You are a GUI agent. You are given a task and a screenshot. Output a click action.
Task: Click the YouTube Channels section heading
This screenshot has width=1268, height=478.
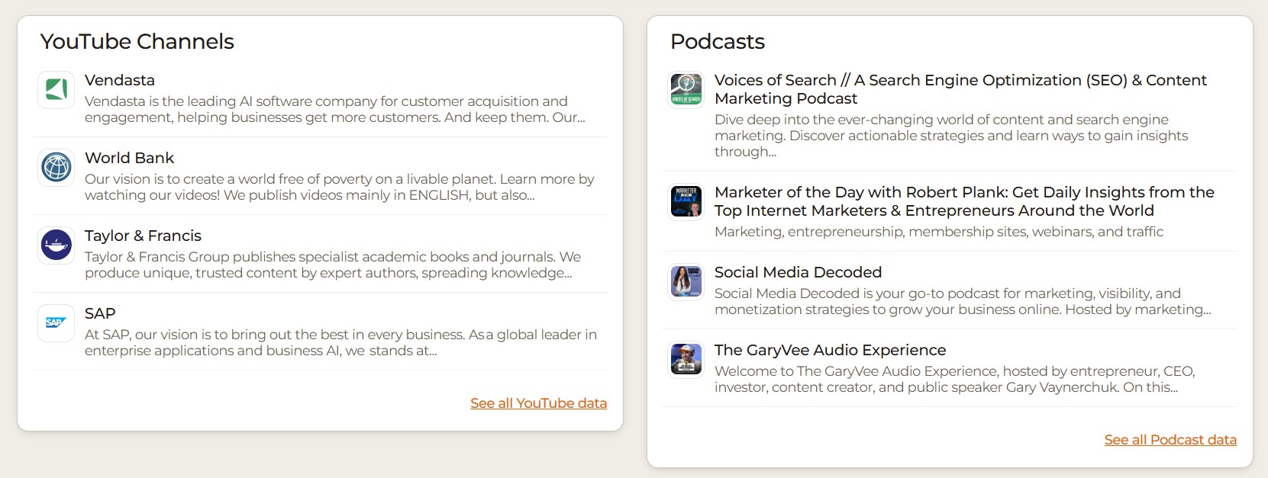pos(137,42)
